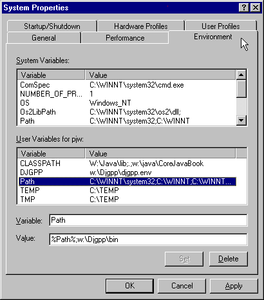This screenshot has height=300, width=264.
Task: Open the User Profiles tab
Action: pos(221,26)
